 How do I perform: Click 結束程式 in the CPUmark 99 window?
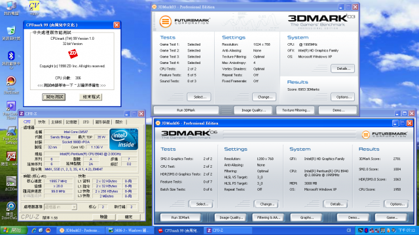pos(91,97)
